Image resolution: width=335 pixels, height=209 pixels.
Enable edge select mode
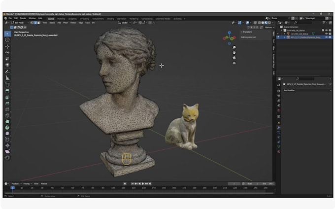[x=35, y=23]
